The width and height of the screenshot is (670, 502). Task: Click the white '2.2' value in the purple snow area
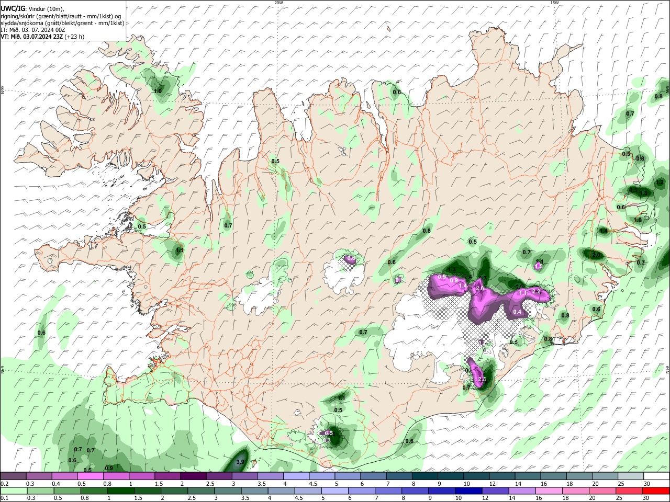(x=535, y=291)
